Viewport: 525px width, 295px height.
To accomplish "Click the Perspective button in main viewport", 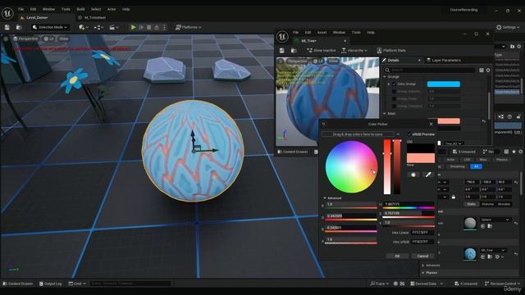I will (25, 39).
